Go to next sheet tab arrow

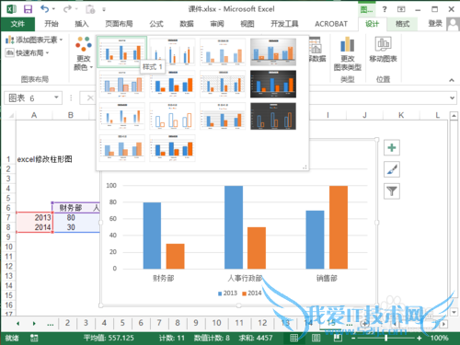click(34, 323)
